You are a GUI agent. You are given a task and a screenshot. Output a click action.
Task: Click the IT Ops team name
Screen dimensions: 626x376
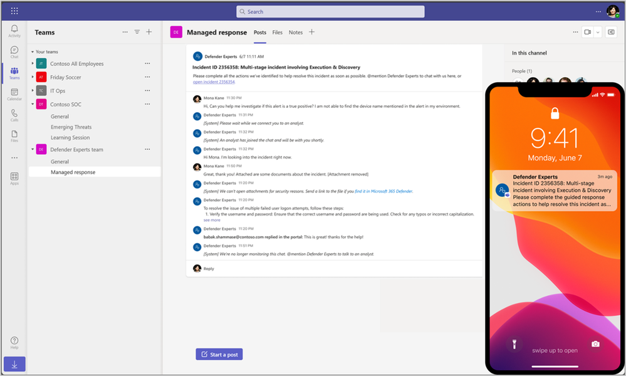[x=58, y=91]
